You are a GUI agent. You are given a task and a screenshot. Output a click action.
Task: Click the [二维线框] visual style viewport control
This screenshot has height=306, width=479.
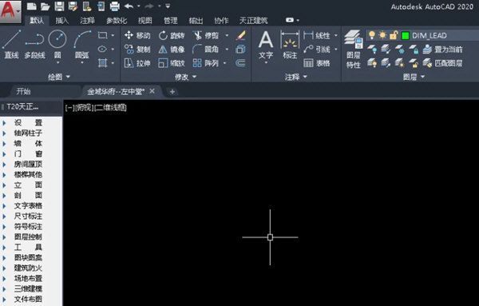[x=111, y=107]
